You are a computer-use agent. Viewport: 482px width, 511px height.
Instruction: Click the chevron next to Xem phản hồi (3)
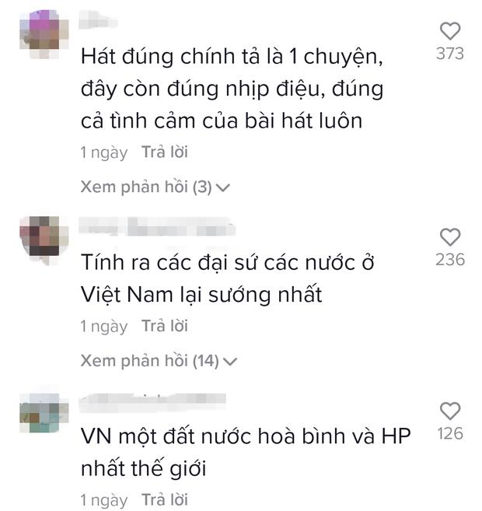(x=223, y=187)
